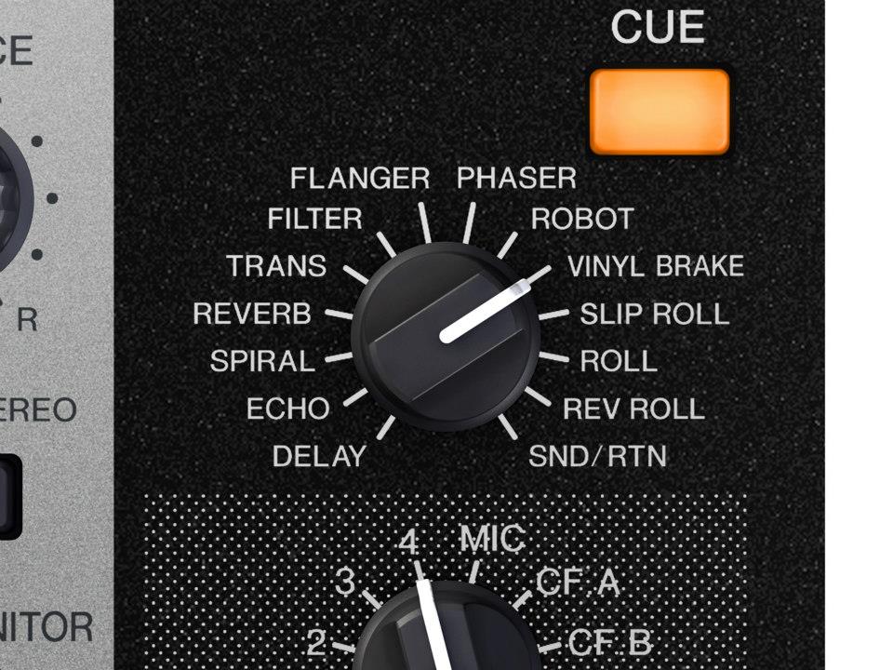The width and height of the screenshot is (893, 670).
Task: Click the orange CUE button
Action: click(x=660, y=112)
